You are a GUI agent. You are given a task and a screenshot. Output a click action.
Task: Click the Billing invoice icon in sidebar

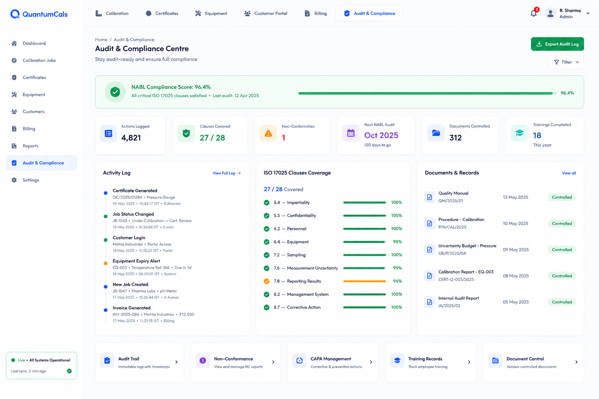pos(14,129)
